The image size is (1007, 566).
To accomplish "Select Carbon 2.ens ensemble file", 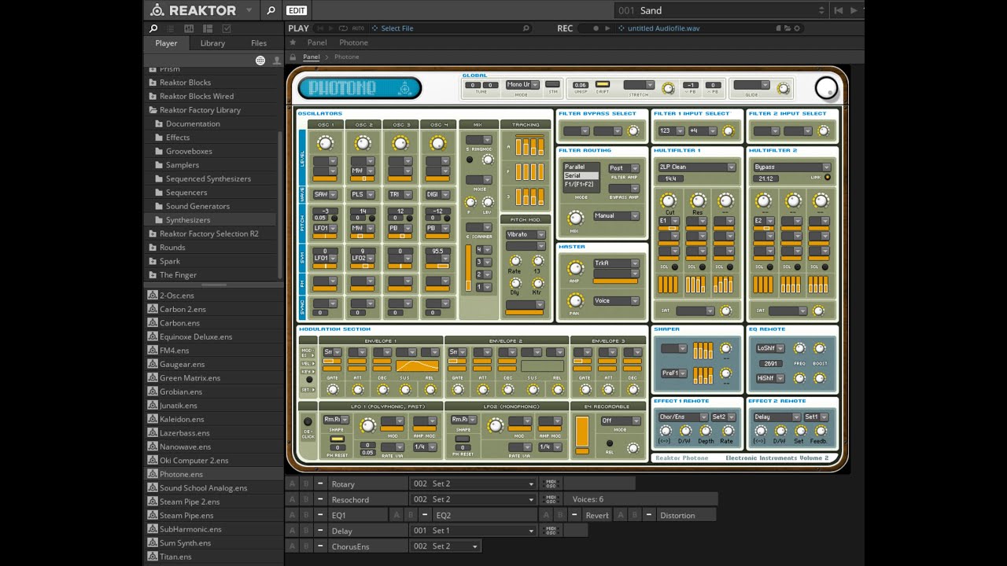I will [x=183, y=309].
